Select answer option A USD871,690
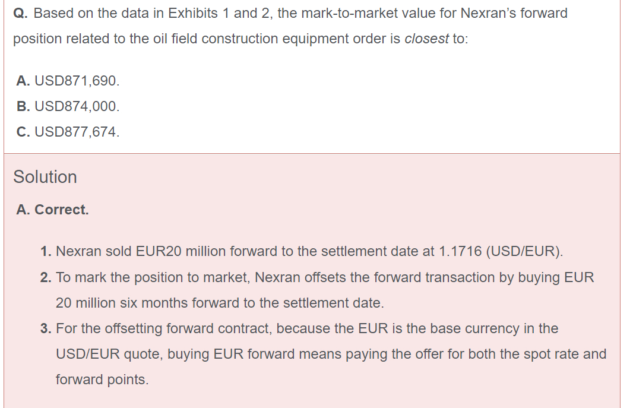This screenshot has width=633, height=408. coord(68,80)
